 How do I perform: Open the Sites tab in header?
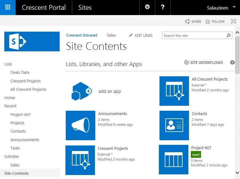tap(85, 8)
